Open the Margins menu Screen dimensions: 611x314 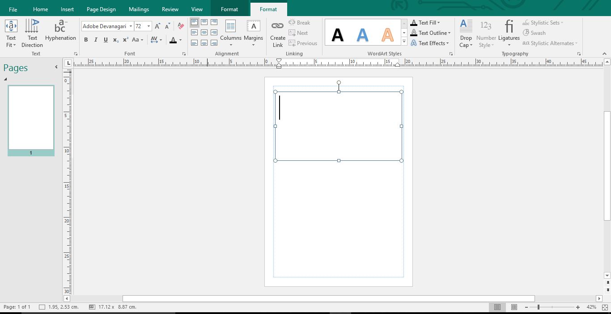click(254, 33)
